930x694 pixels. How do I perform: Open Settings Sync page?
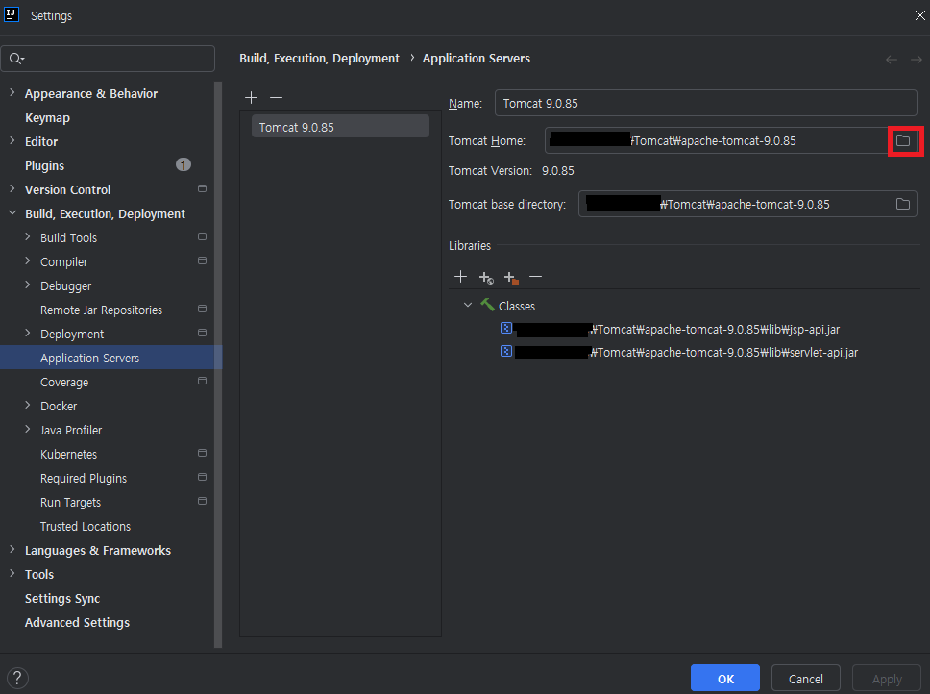[62, 598]
